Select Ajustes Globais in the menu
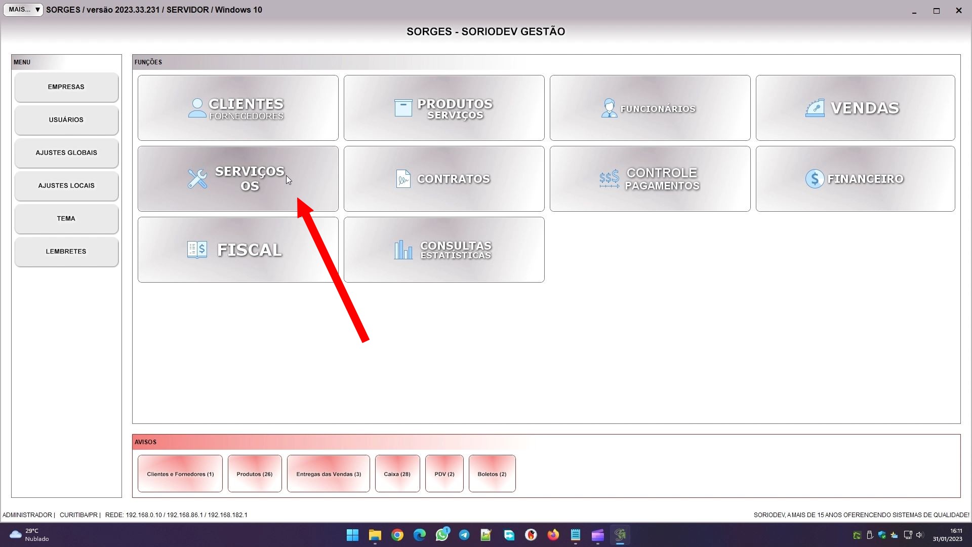The width and height of the screenshot is (972, 547). 66,153
